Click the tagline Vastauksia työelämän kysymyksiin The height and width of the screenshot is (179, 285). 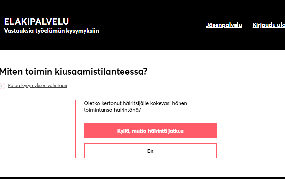coord(51,31)
